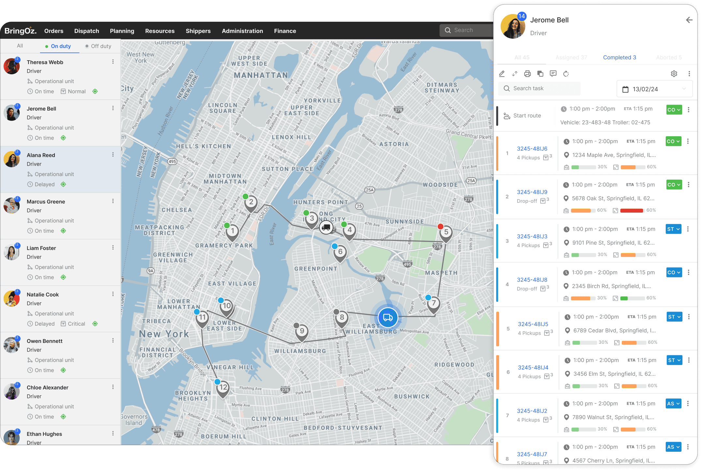Open the comment message icon in task toolbar

(553, 74)
